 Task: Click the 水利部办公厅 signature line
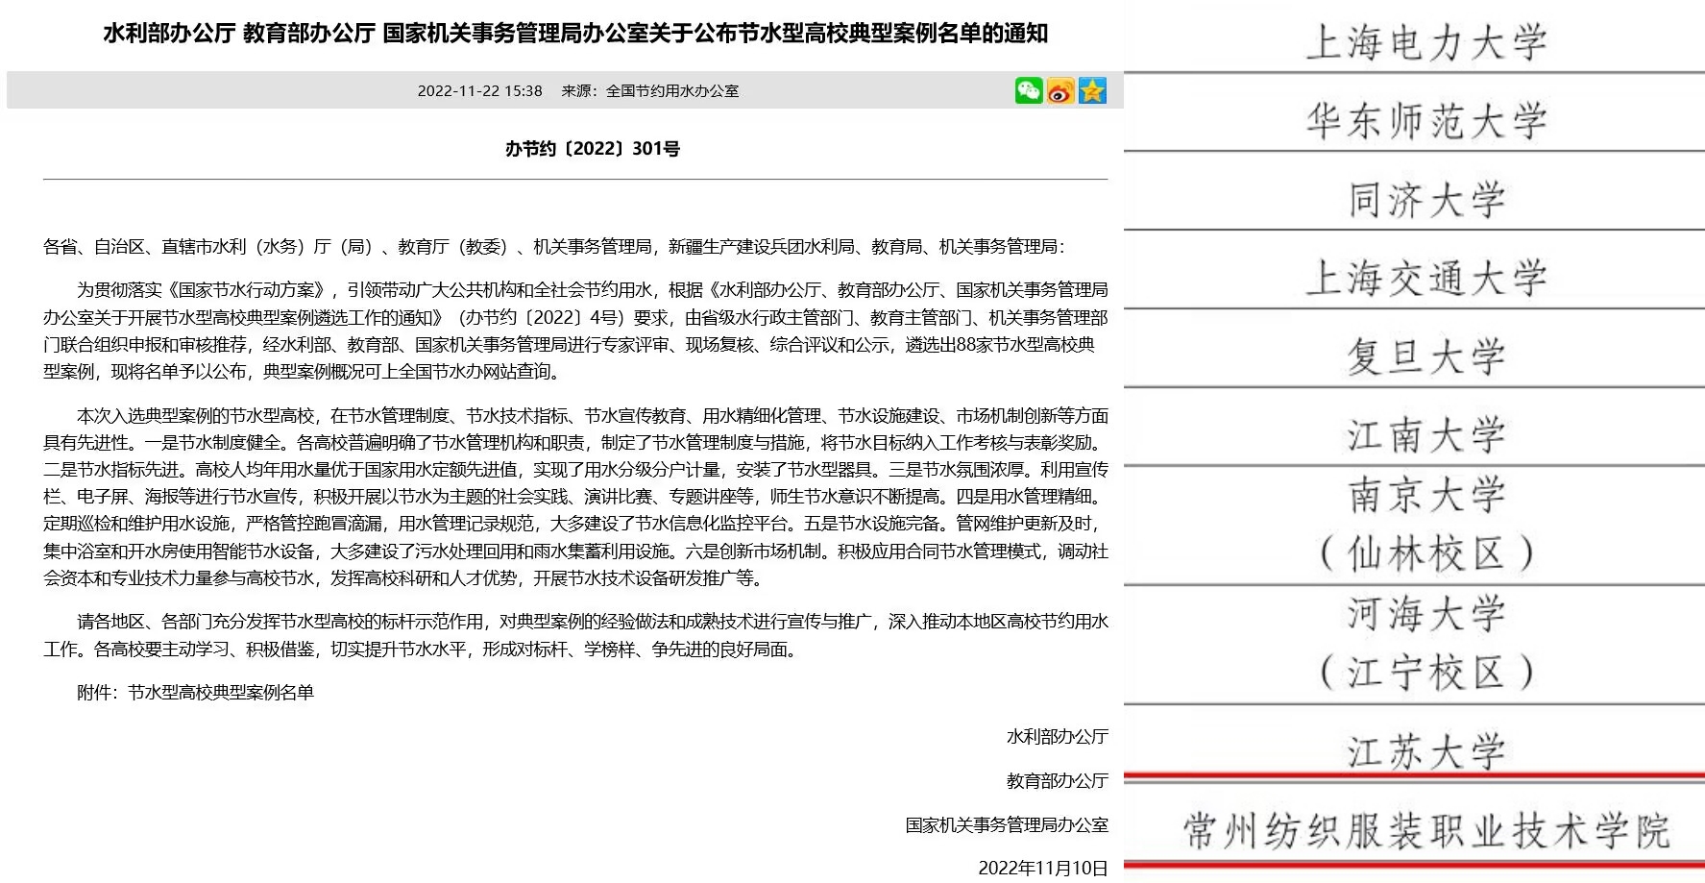tap(1057, 737)
